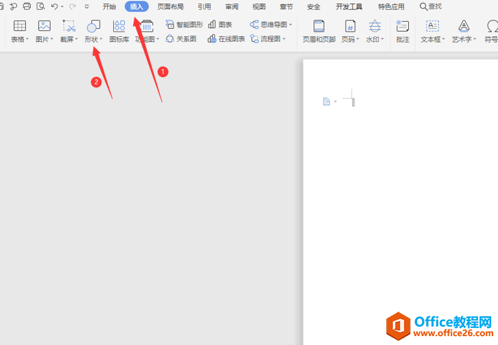498x345 pixels.
Task: Open the 章节 Chapter tab
Action: 286,7
